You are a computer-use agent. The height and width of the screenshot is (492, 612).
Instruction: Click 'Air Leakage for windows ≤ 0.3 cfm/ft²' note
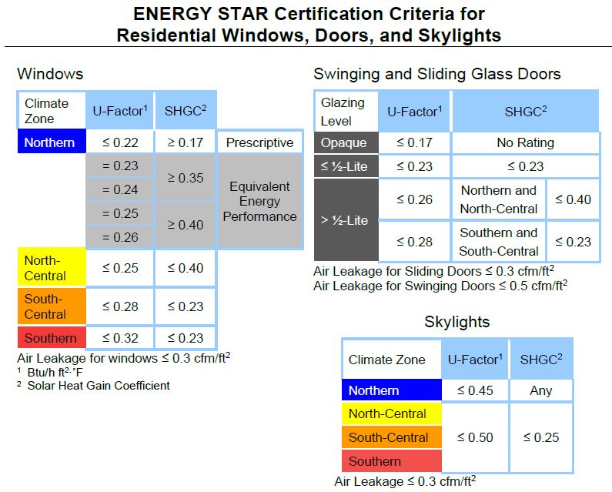pyautogui.click(x=124, y=358)
